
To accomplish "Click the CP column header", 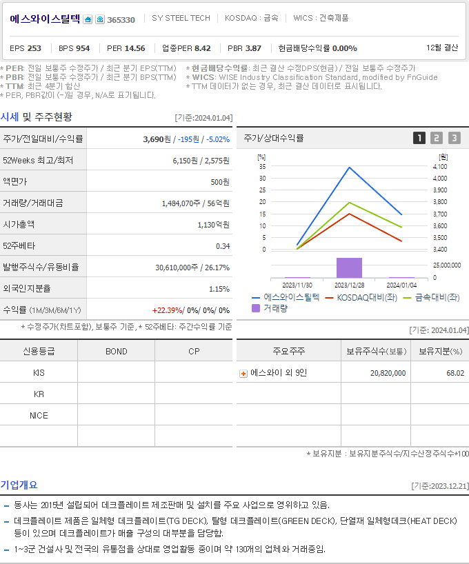I will 194,352.
